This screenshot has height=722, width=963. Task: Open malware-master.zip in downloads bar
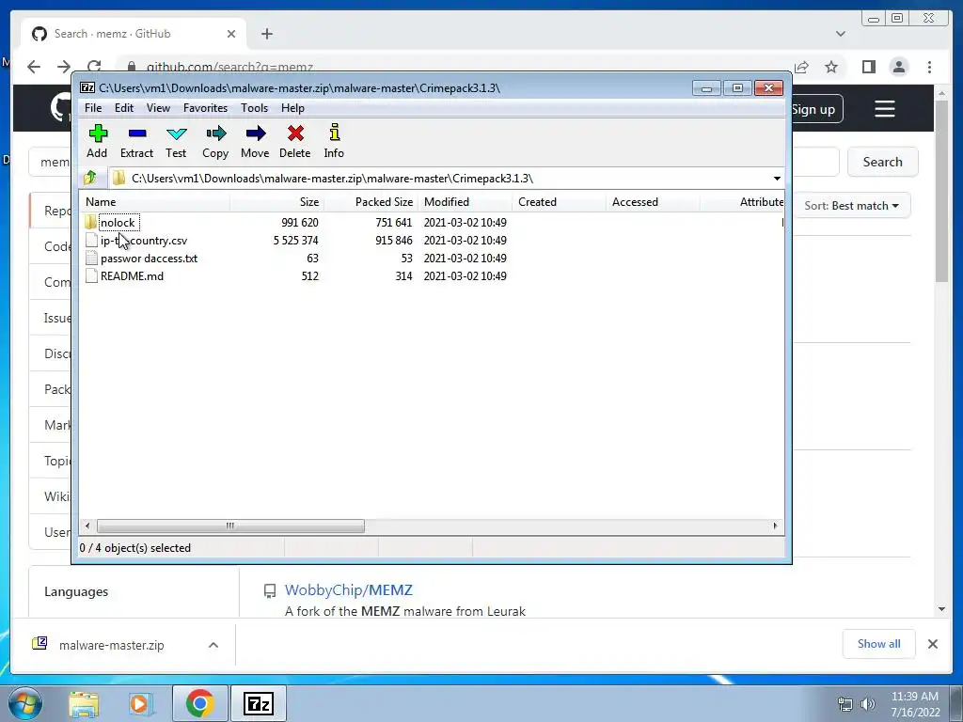(x=111, y=645)
